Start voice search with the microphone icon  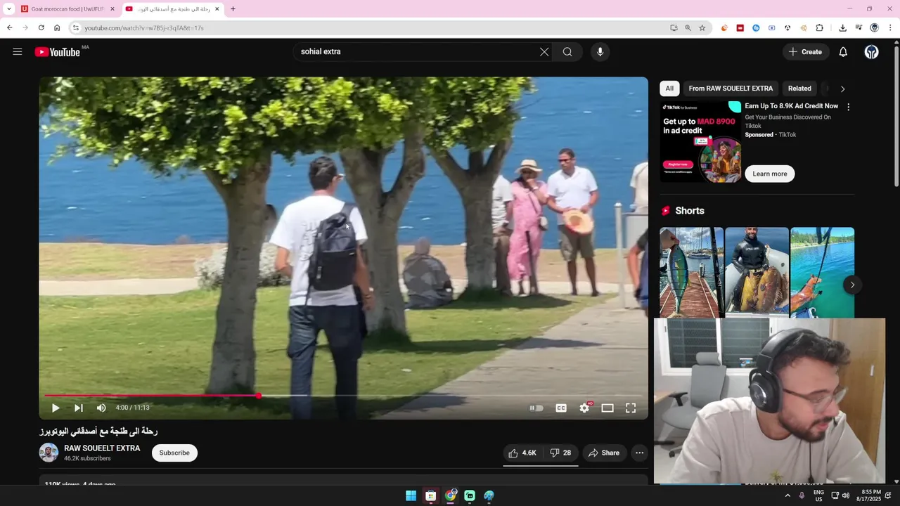tap(600, 51)
